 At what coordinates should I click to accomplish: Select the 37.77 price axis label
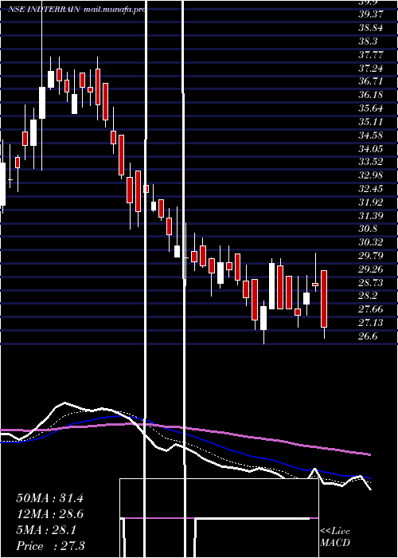point(372,54)
